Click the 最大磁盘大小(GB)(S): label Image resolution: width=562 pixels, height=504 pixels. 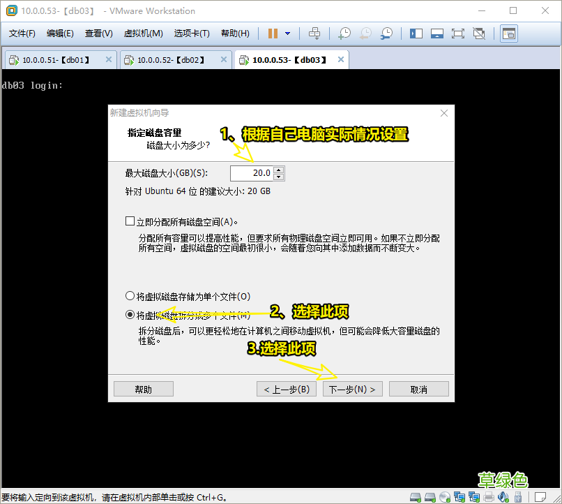(167, 173)
